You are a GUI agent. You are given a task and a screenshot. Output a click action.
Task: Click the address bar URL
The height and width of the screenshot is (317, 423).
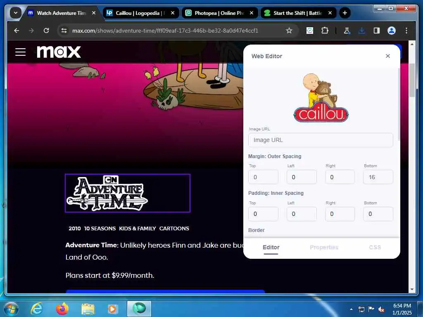(x=165, y=31)
